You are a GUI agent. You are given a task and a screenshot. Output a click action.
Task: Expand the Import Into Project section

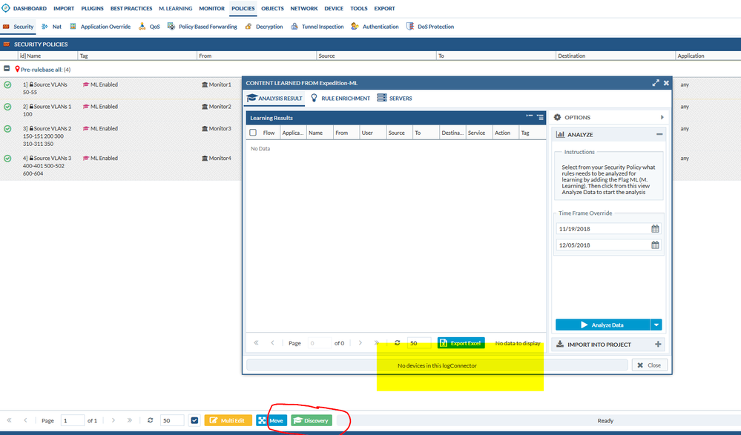coord(658,344)
